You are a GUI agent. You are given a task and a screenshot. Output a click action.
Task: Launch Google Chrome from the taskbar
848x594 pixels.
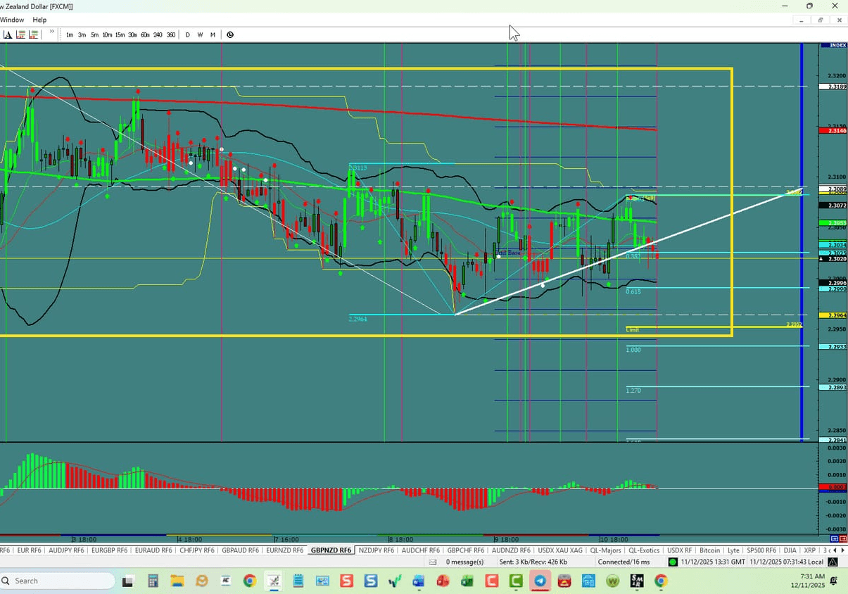(x=249, y=581)
